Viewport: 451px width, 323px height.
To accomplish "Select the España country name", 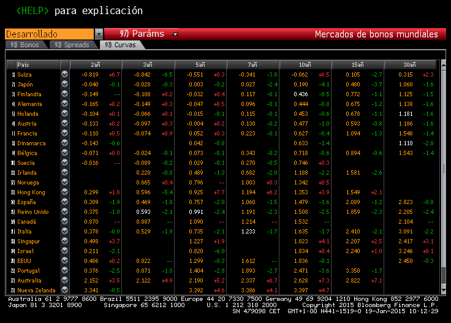I will point(26,202).
